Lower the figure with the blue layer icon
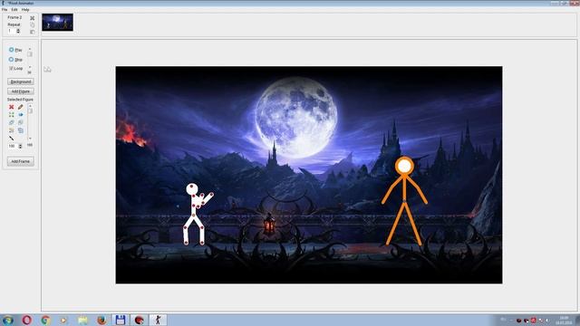This screenshot has height=326, width=580. (x=20, y=130)
